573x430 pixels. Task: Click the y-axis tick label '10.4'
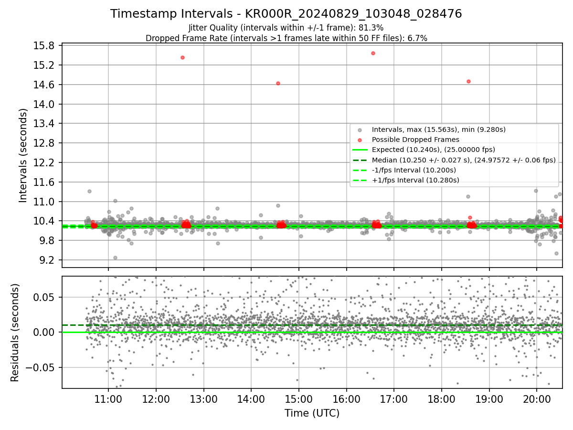coord(44,221)
